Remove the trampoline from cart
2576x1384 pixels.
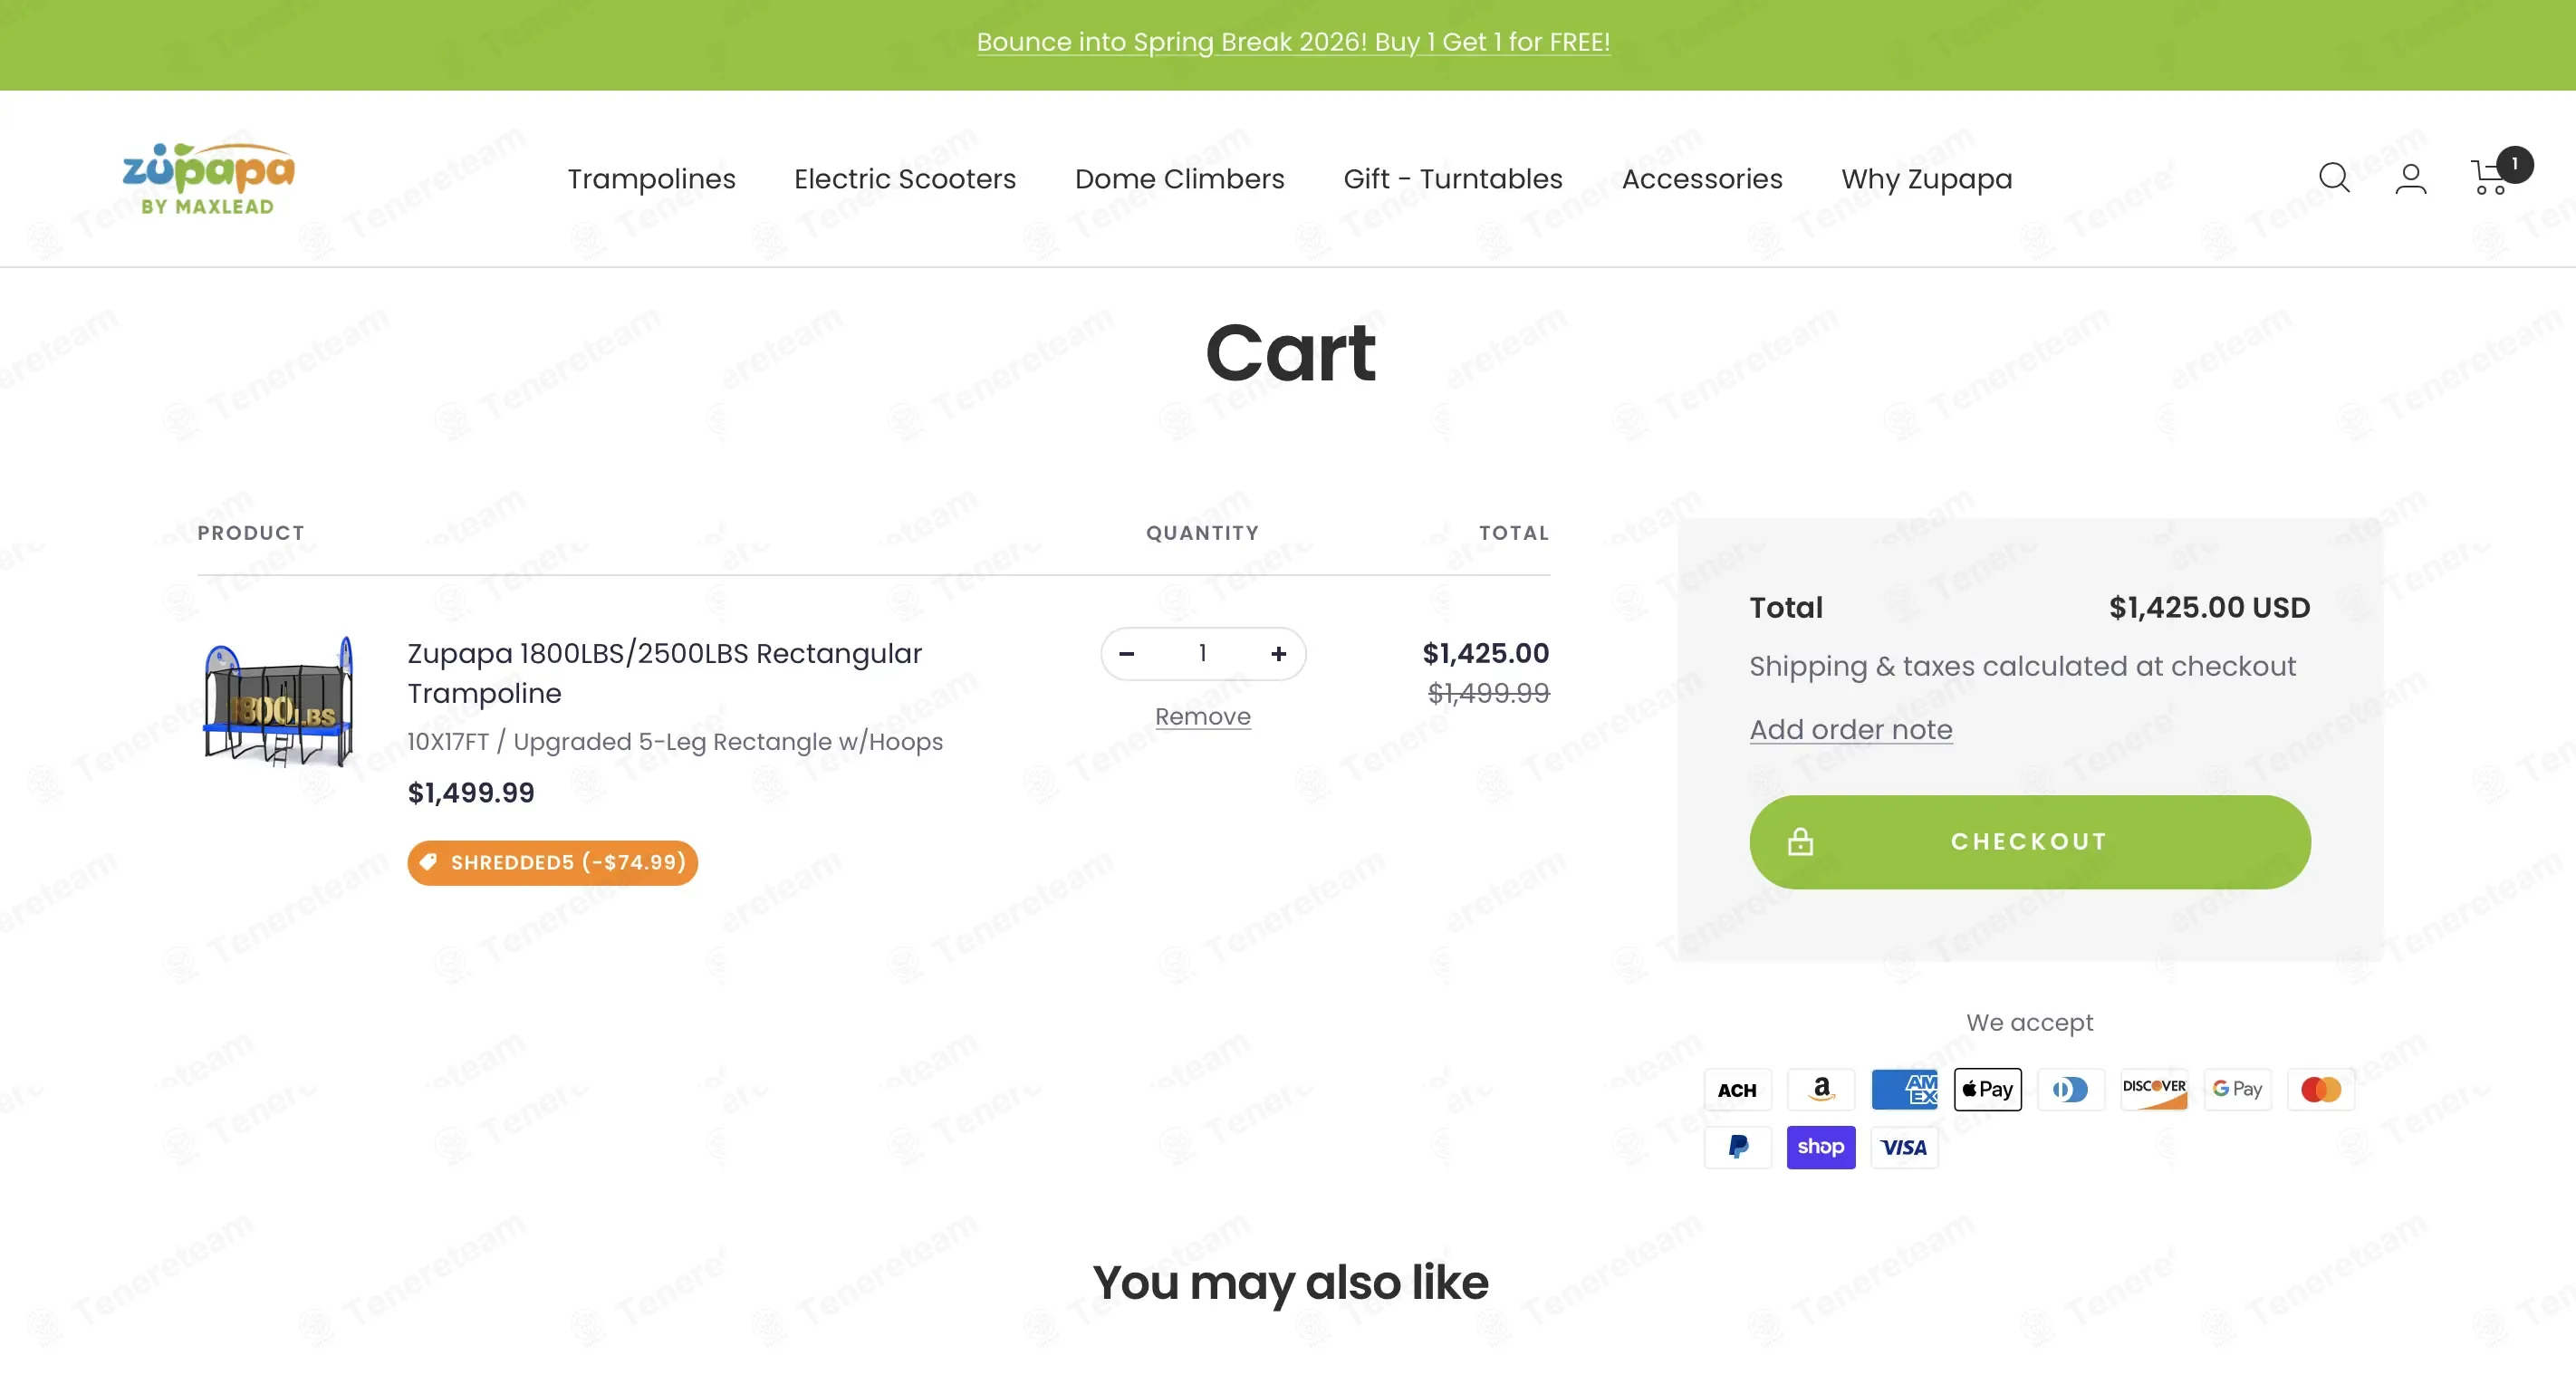tap(1203, 716)
